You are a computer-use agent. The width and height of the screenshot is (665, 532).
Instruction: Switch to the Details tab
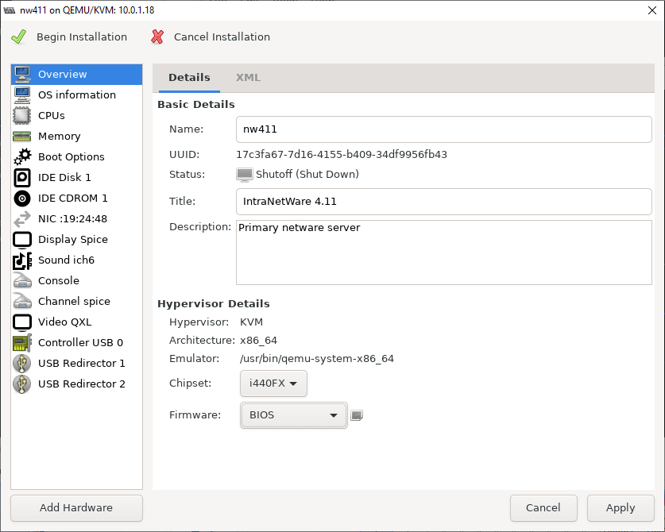[x=189, y=78]
